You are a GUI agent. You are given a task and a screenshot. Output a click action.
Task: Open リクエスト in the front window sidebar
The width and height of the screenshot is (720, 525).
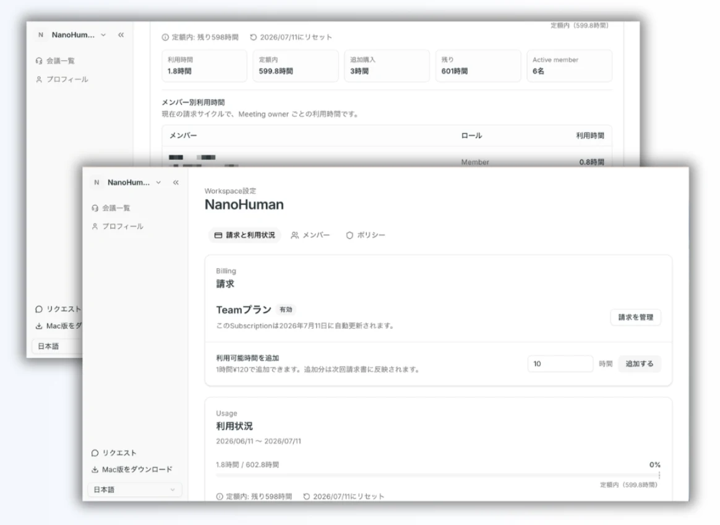(114, 453)
